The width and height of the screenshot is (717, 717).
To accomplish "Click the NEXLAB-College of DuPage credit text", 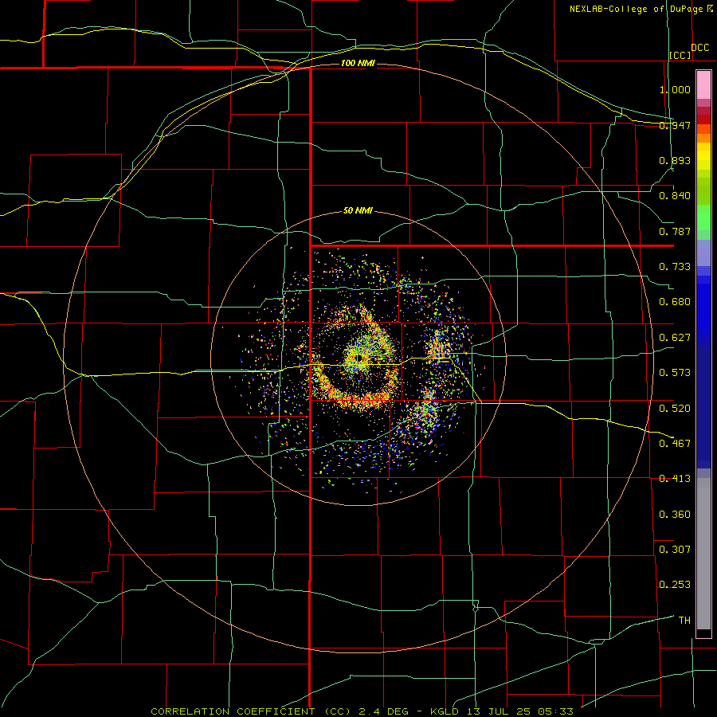I will tap(641, 9).
